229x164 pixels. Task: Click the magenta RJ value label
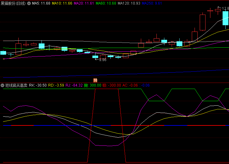pyautogui.click(x=74, y=85)
